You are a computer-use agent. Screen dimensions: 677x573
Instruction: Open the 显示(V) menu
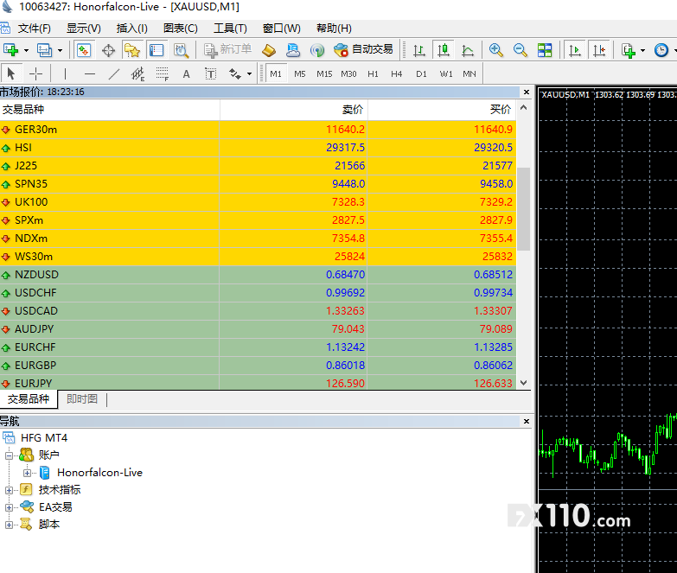coord(83,29)
